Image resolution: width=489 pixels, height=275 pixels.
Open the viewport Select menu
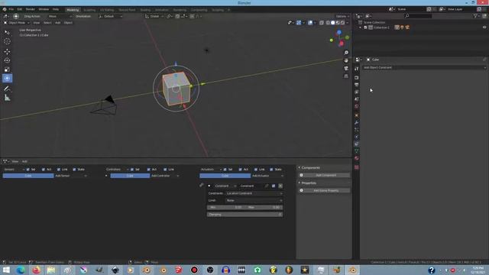(x=47, y=23)
